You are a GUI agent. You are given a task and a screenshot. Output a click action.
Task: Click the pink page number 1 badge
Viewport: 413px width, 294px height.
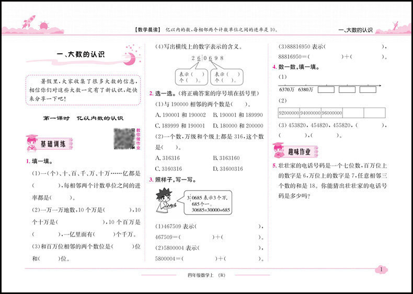[x=381, y=269]
